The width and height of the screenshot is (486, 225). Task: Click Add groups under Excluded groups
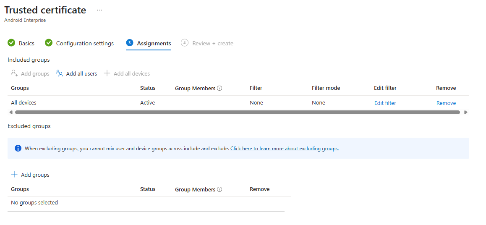pyautogui.click(x=35, y=175)
